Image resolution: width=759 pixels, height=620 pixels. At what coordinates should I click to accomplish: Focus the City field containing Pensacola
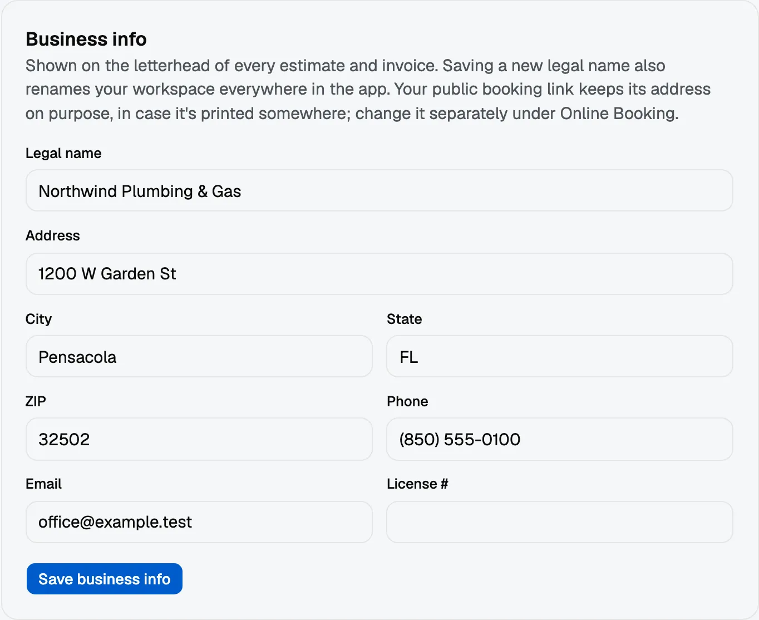[x=199, y=357]
